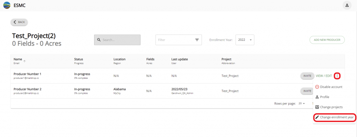Open the Filter dropdown field
The width and height of the screenshot is (357, 137).
pyautogui.click(x=178, y=40)
